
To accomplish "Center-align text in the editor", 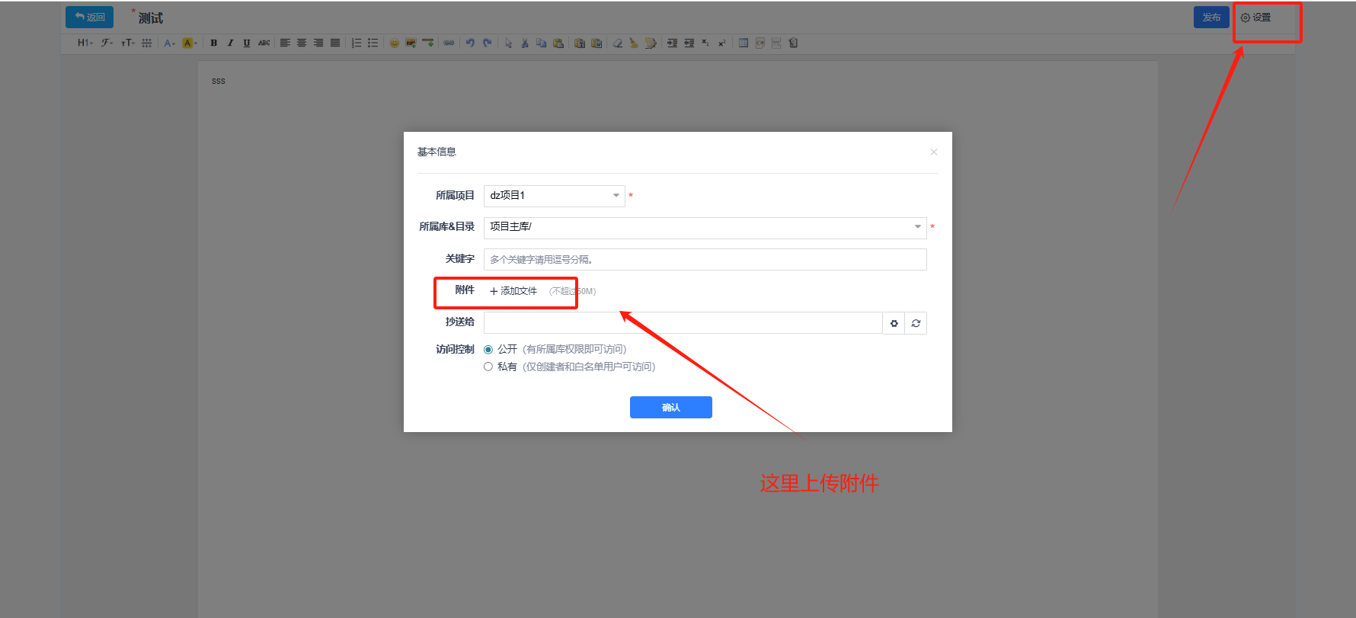I will [302, 43].
